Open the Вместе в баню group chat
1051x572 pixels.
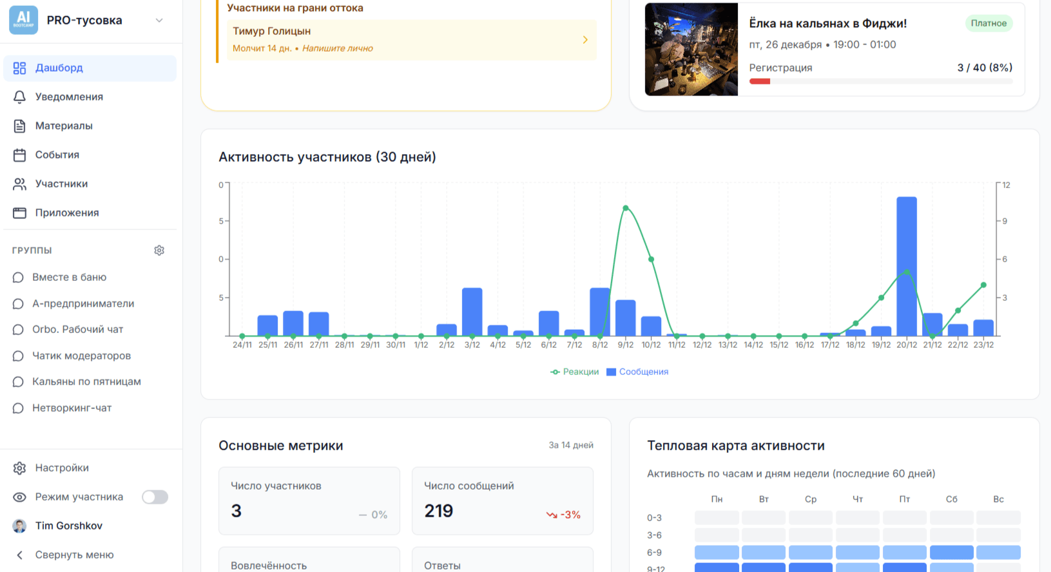pos(69,278)
